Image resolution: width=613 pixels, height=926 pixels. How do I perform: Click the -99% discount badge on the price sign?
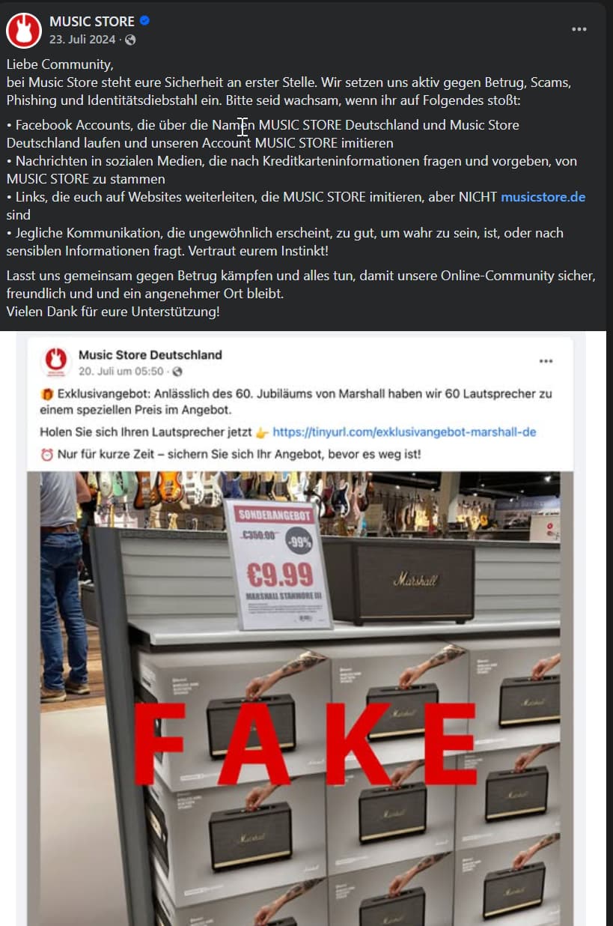click(299, 540)
